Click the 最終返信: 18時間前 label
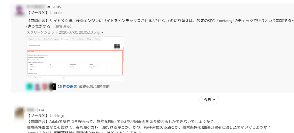The image size is (294, 133). point(94,86)
